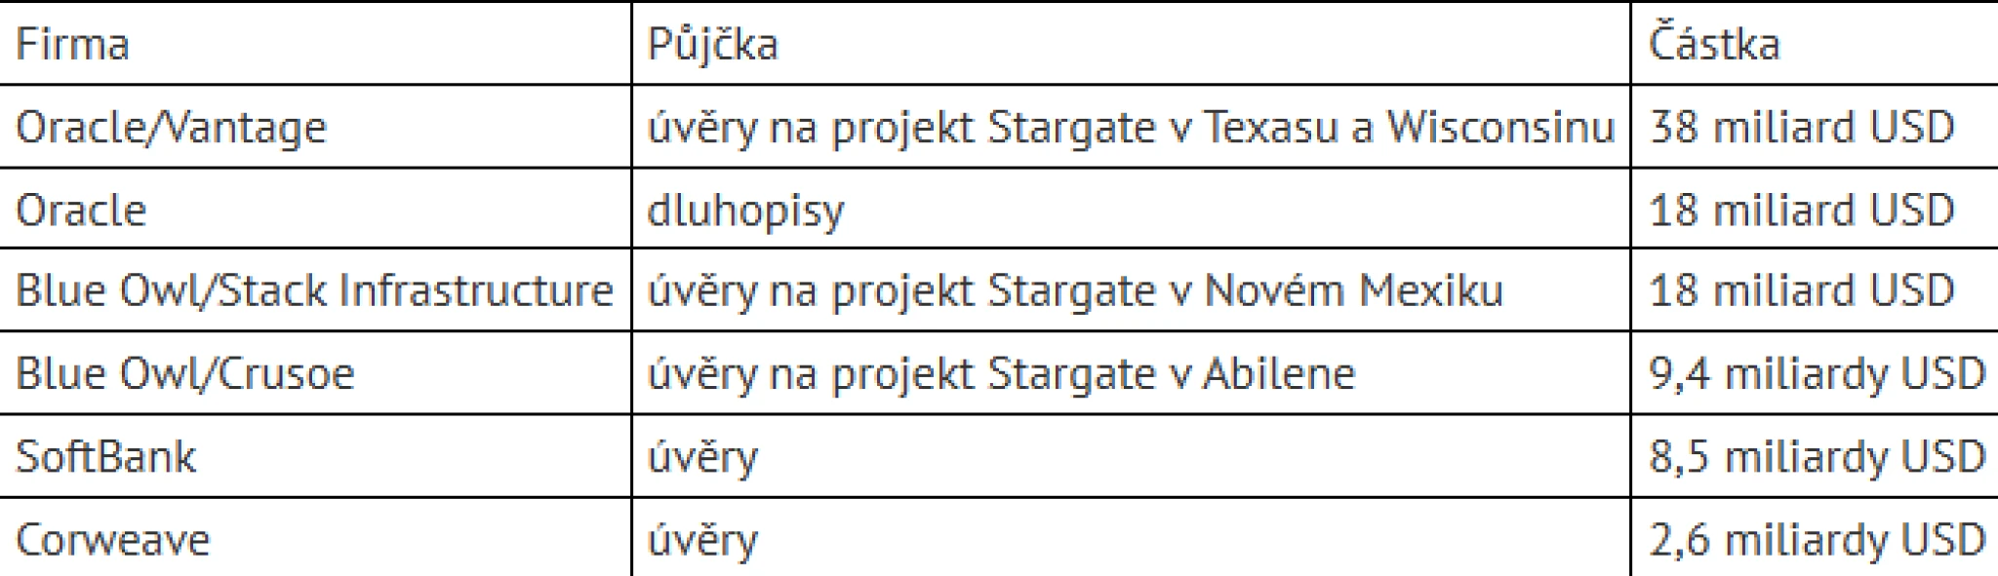Click the Texasu a Wisconsinu loan cell
The image size is (1998, 576).
coord(1131,128)
